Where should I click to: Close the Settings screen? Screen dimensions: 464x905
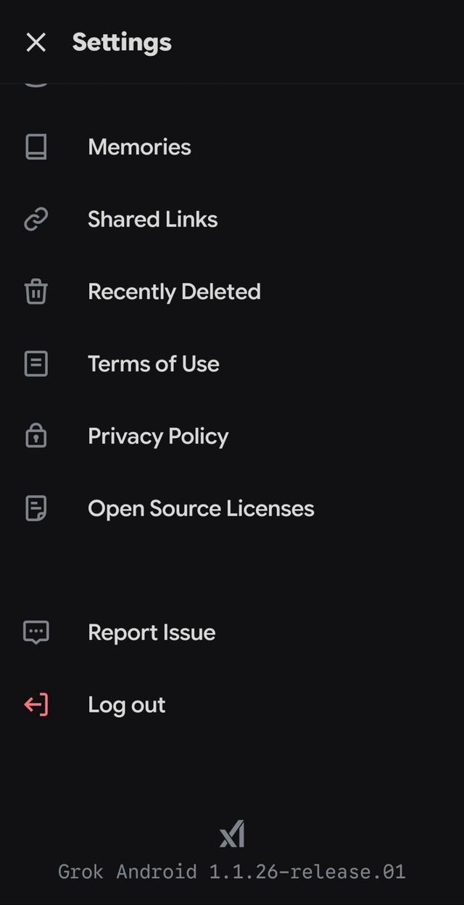[x=36, y=42]
